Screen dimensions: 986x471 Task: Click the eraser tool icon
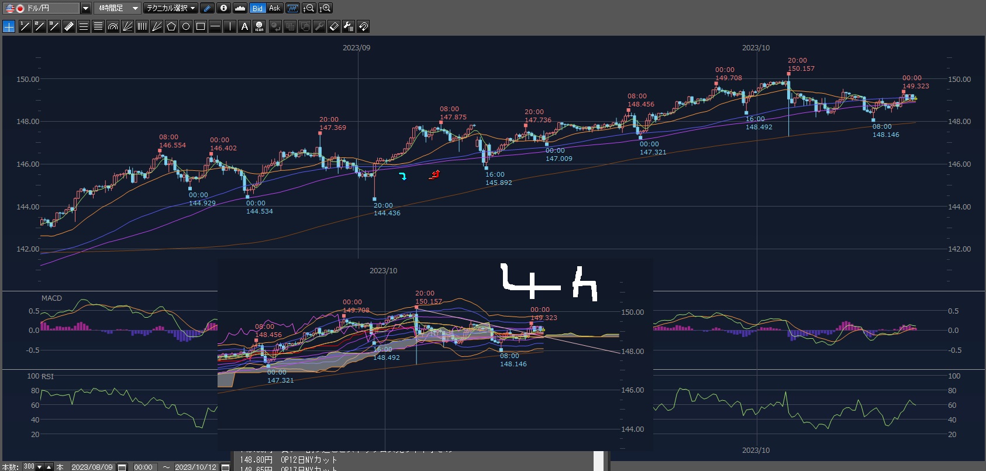[x=334, y=26]
